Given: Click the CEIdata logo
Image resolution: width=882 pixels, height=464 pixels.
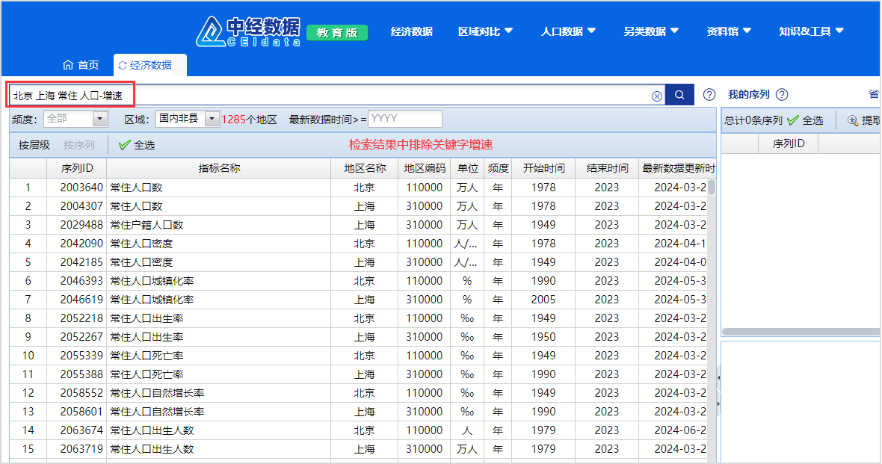Looking at the screenshot, I should pos(248,31).
